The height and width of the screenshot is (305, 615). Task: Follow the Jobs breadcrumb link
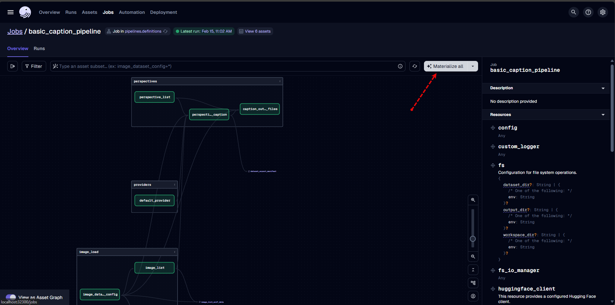pyautogui.click(x=15, y=31)
